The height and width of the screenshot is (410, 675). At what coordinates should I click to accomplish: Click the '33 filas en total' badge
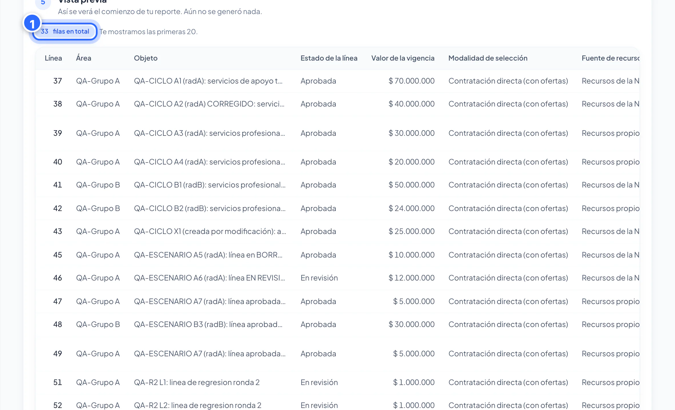click(x=65, y=32)
